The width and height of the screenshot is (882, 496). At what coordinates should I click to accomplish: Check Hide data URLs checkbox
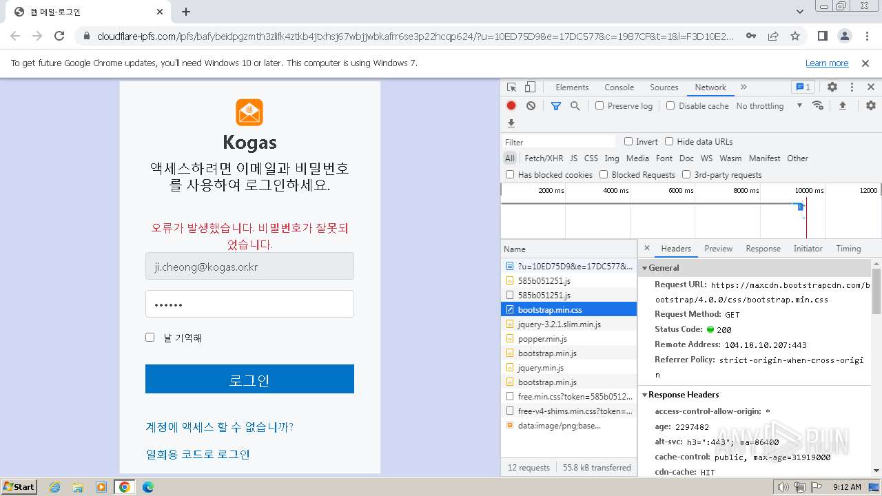[x=669, y=141]
